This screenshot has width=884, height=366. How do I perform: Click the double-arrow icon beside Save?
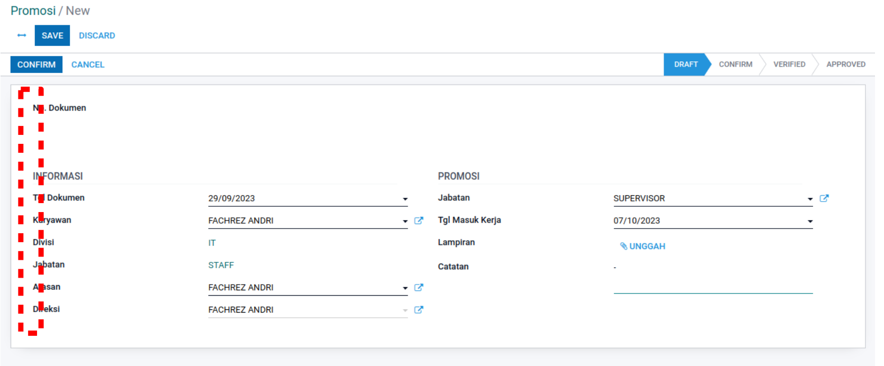(x=22, y=35)
